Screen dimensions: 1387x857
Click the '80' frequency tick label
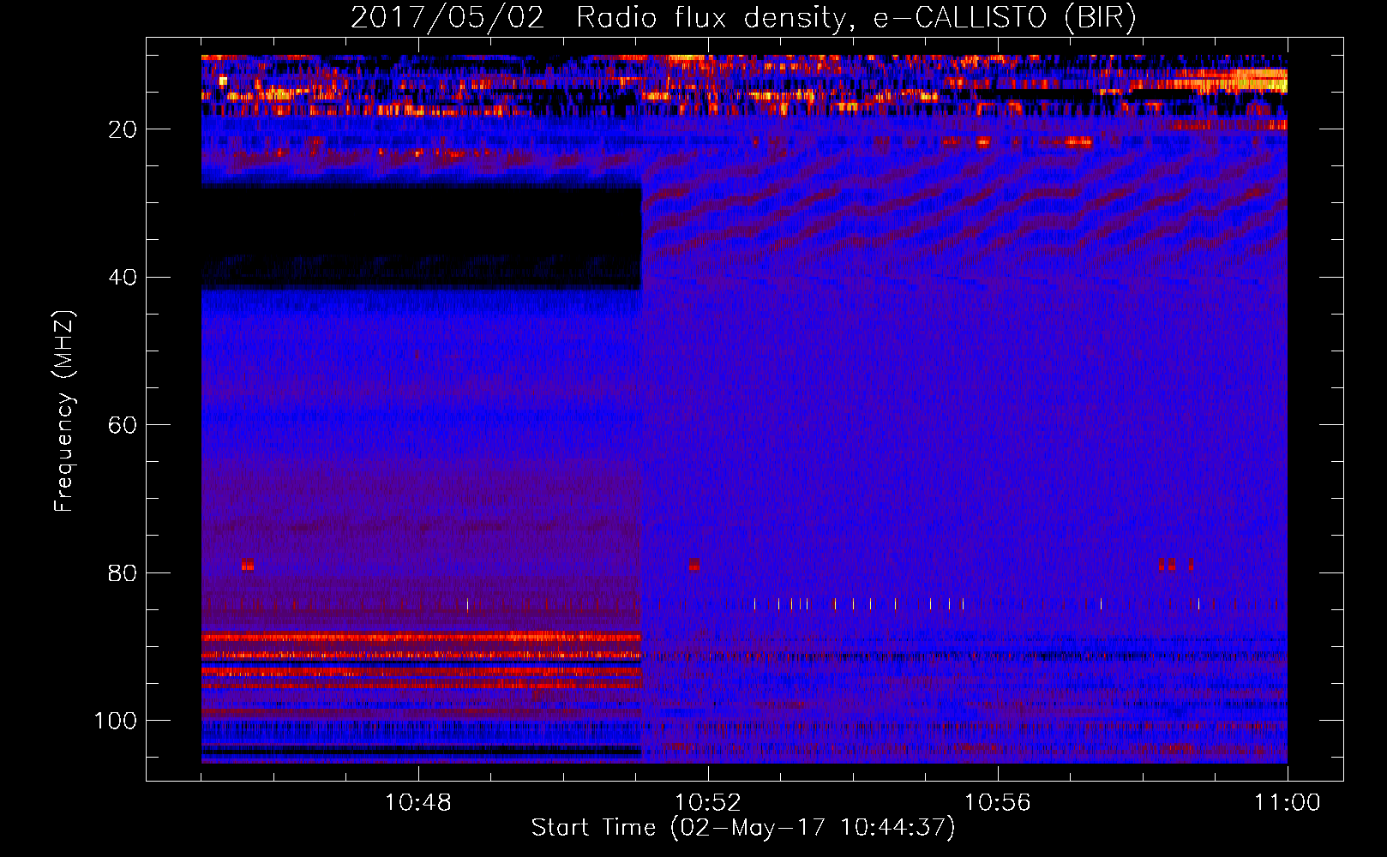click(123, 572)
